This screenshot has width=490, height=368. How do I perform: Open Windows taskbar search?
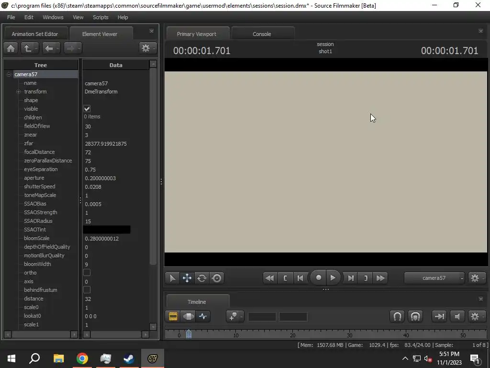click(x=34, y=358)
